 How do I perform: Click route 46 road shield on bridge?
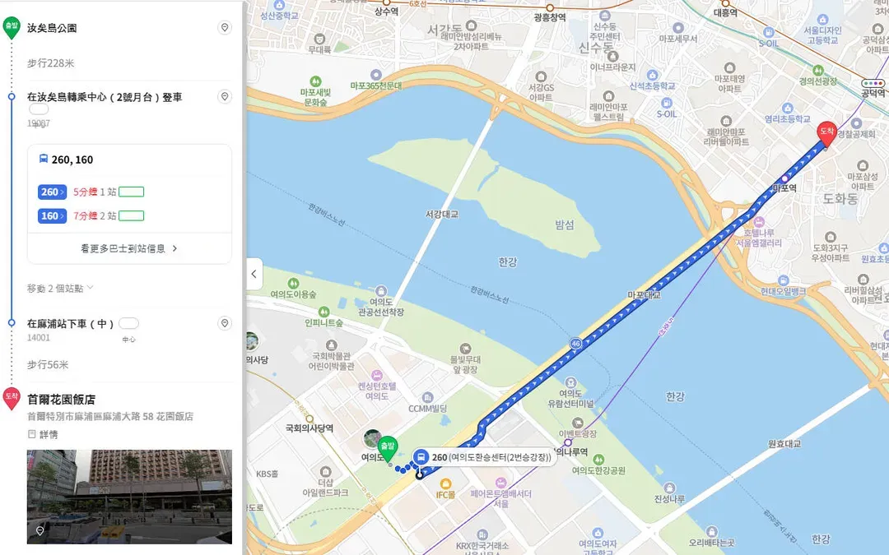[x=576, y=343]
